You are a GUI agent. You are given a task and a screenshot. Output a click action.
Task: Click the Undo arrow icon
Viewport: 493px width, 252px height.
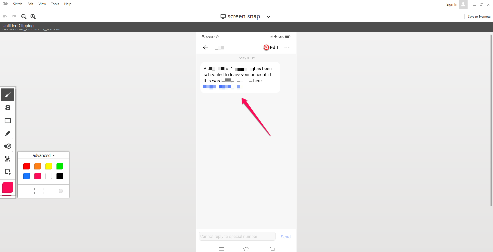[x=5, y=17]
